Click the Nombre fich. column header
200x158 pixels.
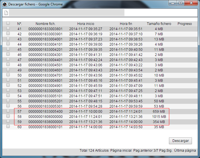click(45, 24)
